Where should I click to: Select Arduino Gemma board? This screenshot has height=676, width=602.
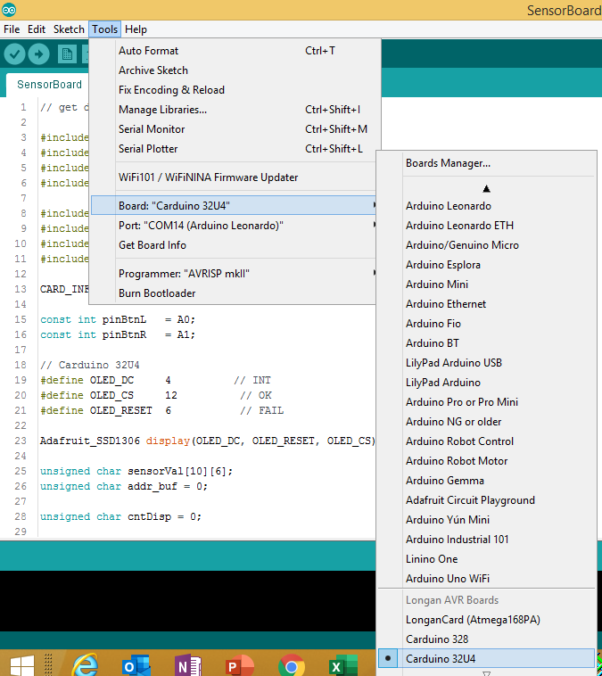pos(486,481)
